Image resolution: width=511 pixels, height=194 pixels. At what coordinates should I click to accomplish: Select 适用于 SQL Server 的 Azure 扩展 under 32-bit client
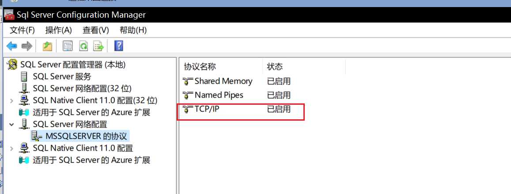point(91,113)
